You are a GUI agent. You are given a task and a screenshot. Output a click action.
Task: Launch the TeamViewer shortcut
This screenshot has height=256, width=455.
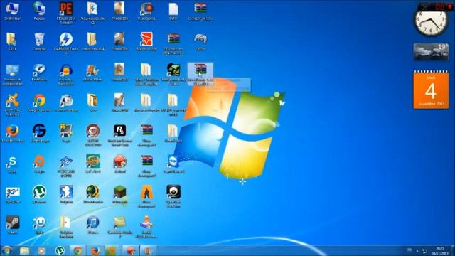173,164
